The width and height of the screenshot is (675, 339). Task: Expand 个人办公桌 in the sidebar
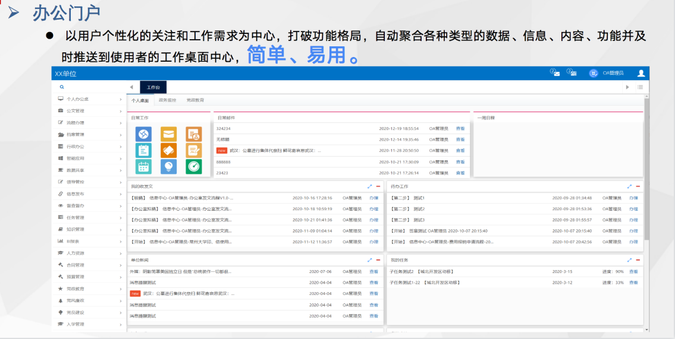(89, 99)
